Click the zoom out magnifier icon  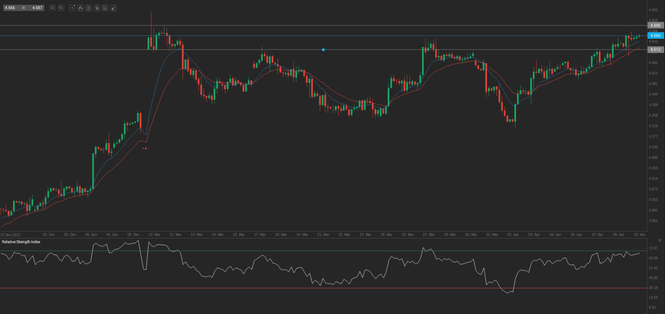tap(52, 8)
